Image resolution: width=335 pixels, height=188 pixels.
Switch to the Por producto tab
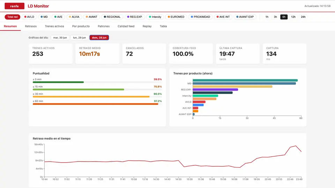tap(81, 26)
